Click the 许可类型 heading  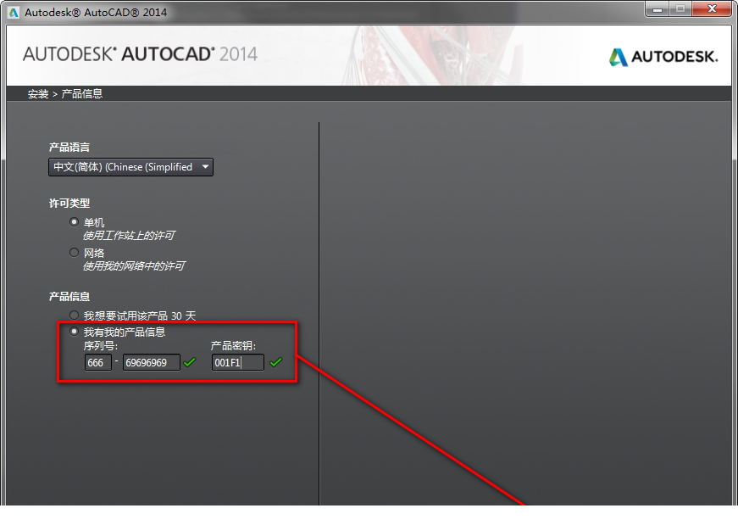coord(69,203)
